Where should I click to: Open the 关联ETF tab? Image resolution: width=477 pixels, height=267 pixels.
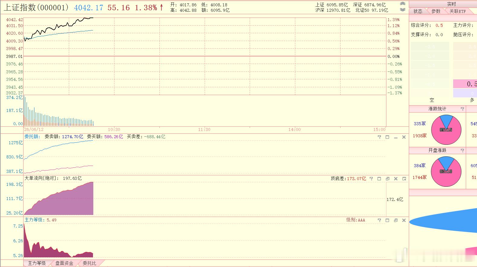(457, 11)
